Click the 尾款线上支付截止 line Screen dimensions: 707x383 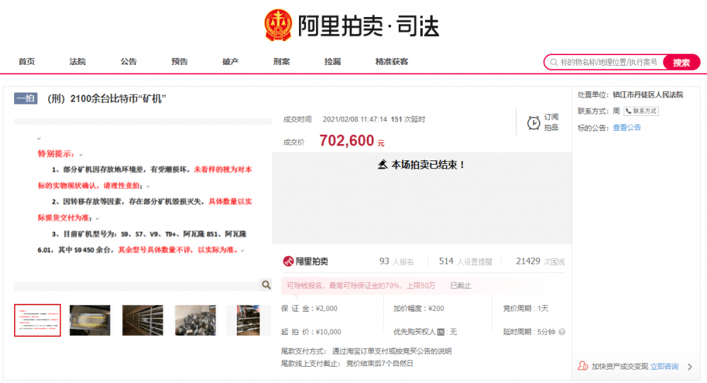(346, 364)
